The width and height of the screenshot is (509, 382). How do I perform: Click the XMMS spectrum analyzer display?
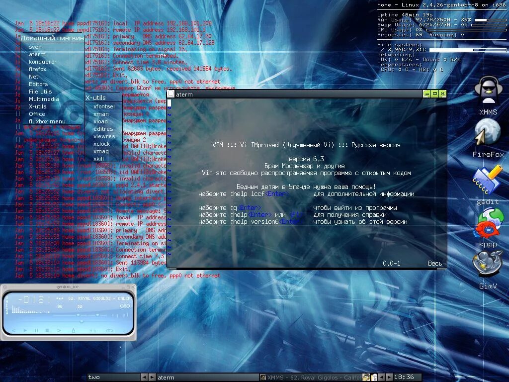[x=31, y=309]
